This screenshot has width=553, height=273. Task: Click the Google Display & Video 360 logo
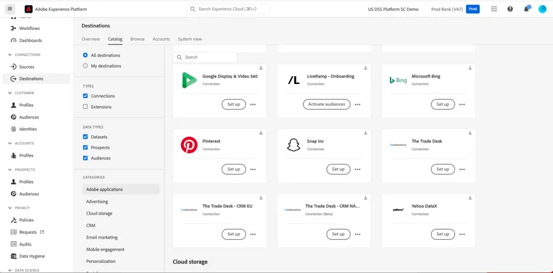[x=189, y=80]
